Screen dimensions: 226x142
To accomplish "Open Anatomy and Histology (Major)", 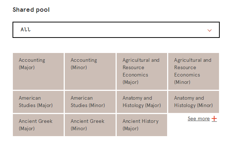I will click(142, 102).
